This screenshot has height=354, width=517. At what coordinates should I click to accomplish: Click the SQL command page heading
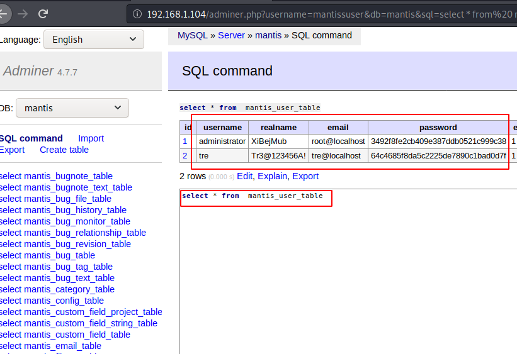[x=227, y=71]
